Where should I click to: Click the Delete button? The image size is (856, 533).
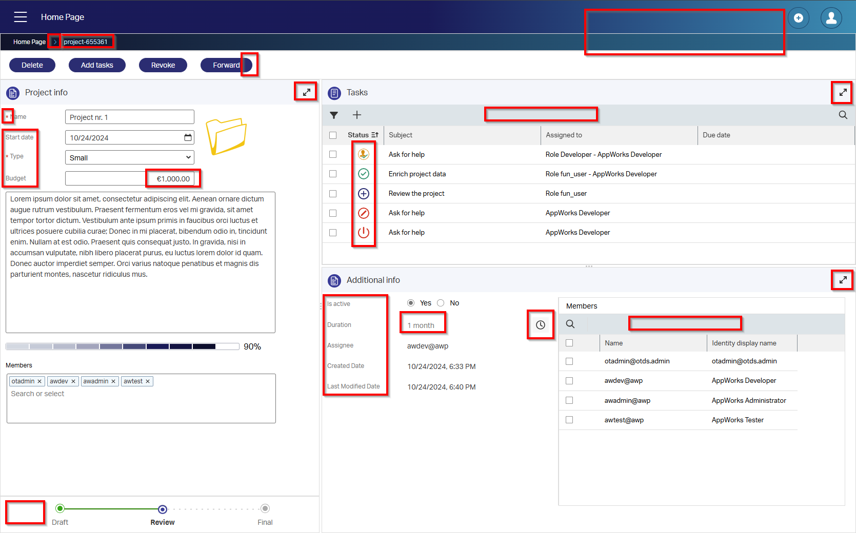pyautogui.click(x=32, y=65)
